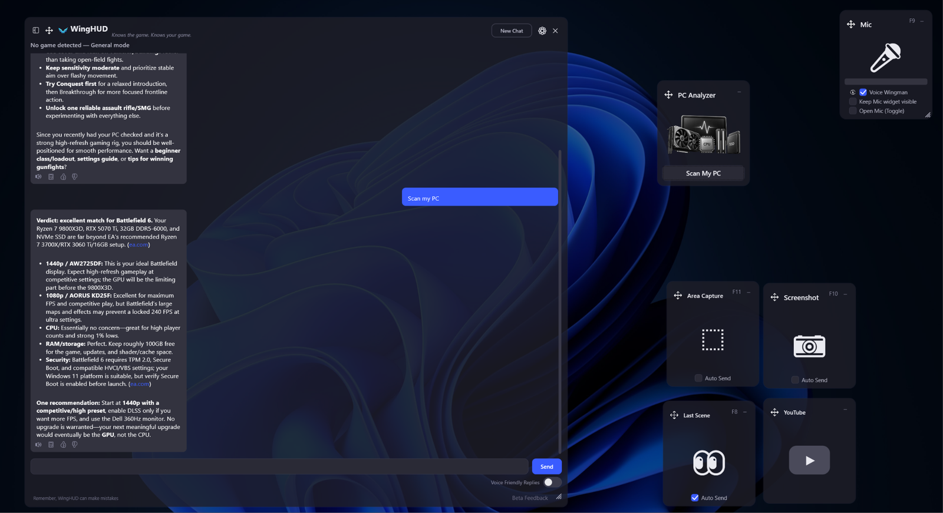Disable Auto Send in Last Scene widget
The width and height of the screenshot is (943, 513).
coord(695,498)
